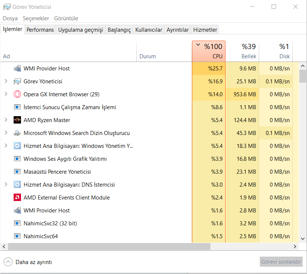Open the Seçenekler menu

(x=36, y=18)
